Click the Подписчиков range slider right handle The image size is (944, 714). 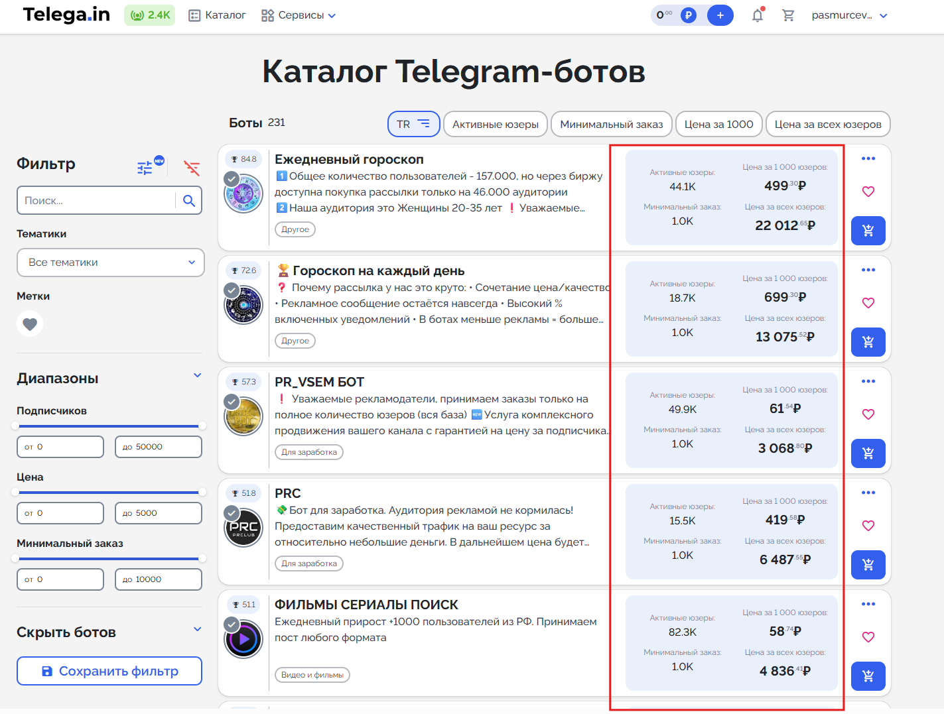[x=202, y=426]
